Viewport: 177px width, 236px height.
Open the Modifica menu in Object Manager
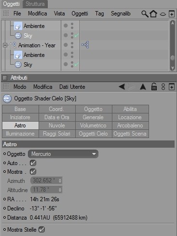pos(38,14)
